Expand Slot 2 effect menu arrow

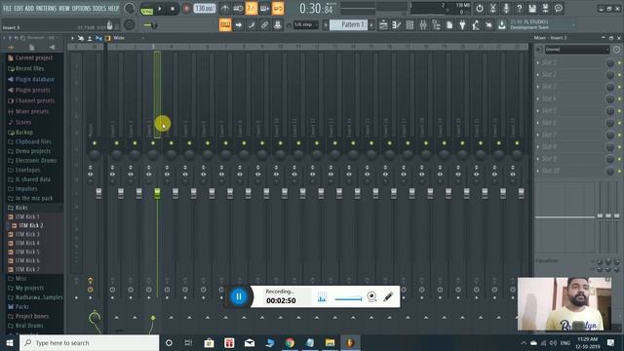(x=538, y=75)
